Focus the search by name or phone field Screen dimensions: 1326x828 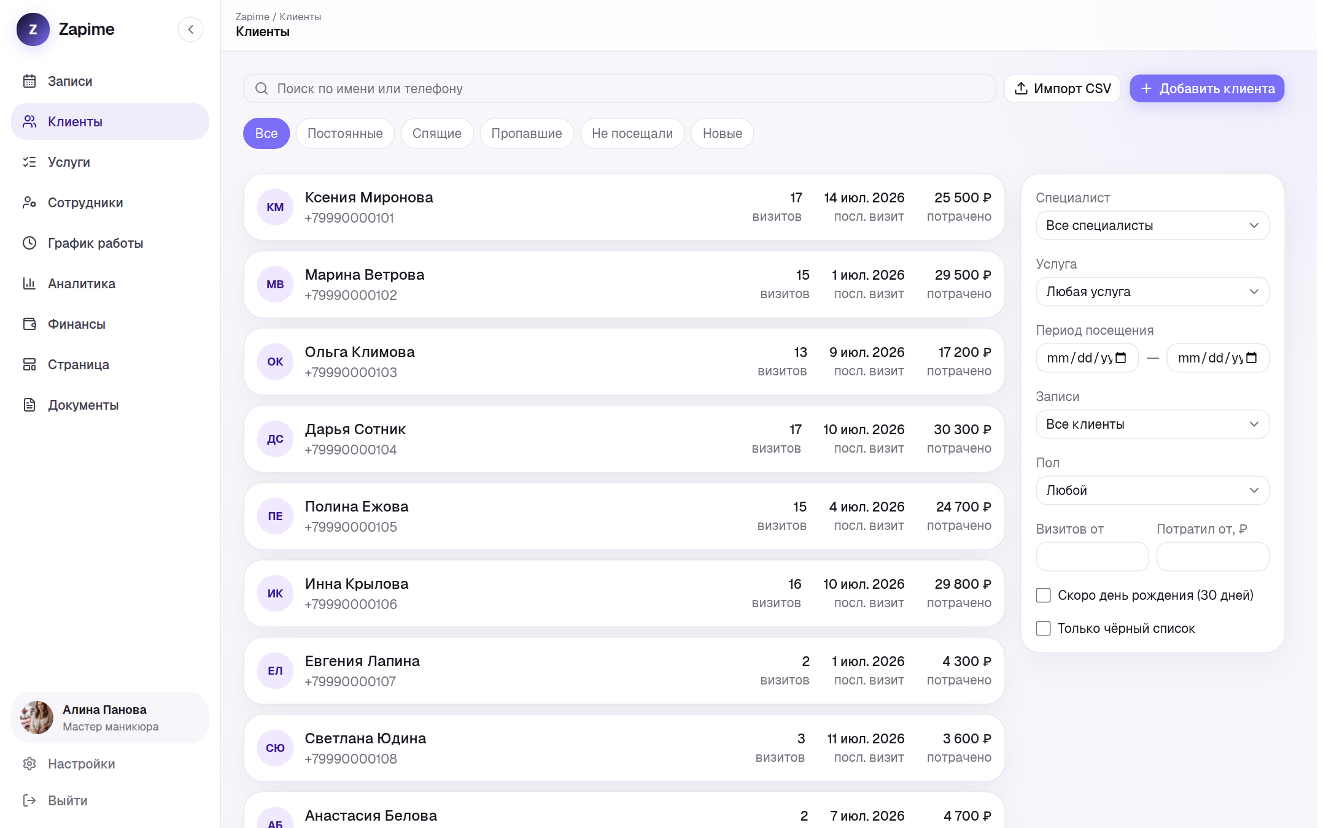pyautogui.click(x=619, y=88)
